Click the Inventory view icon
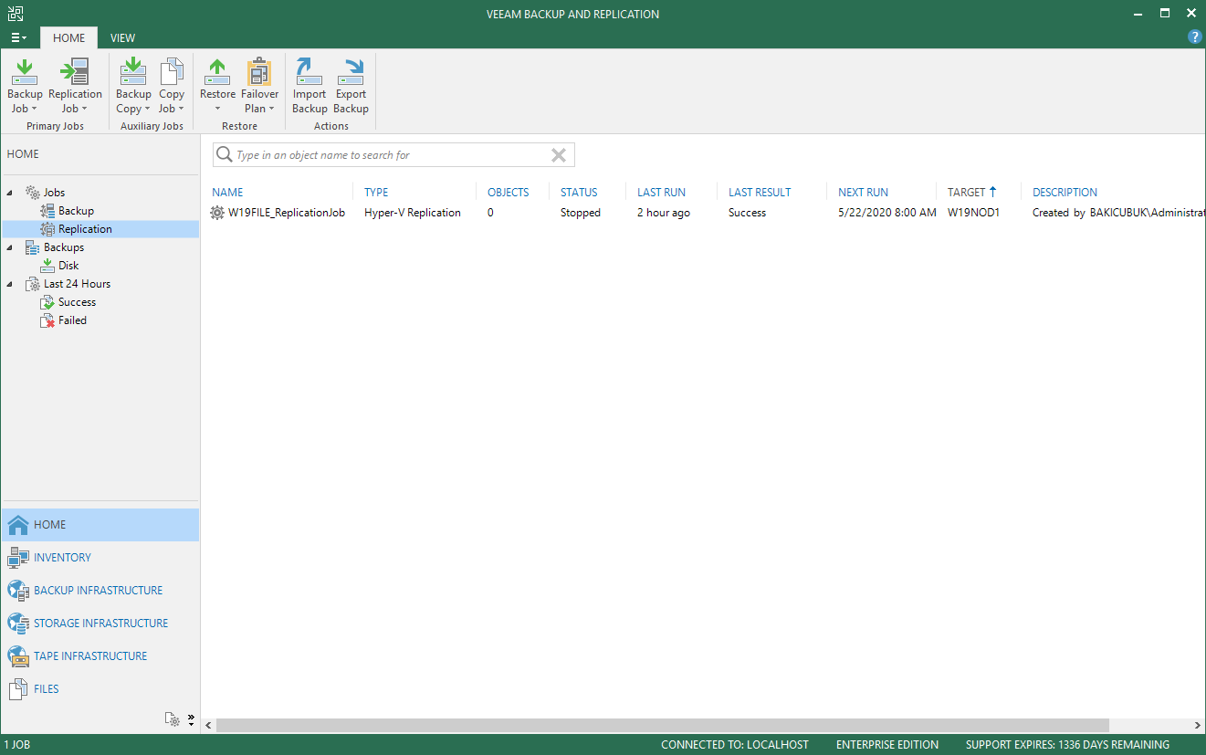 pyautogui.click(x=18, y=558)
